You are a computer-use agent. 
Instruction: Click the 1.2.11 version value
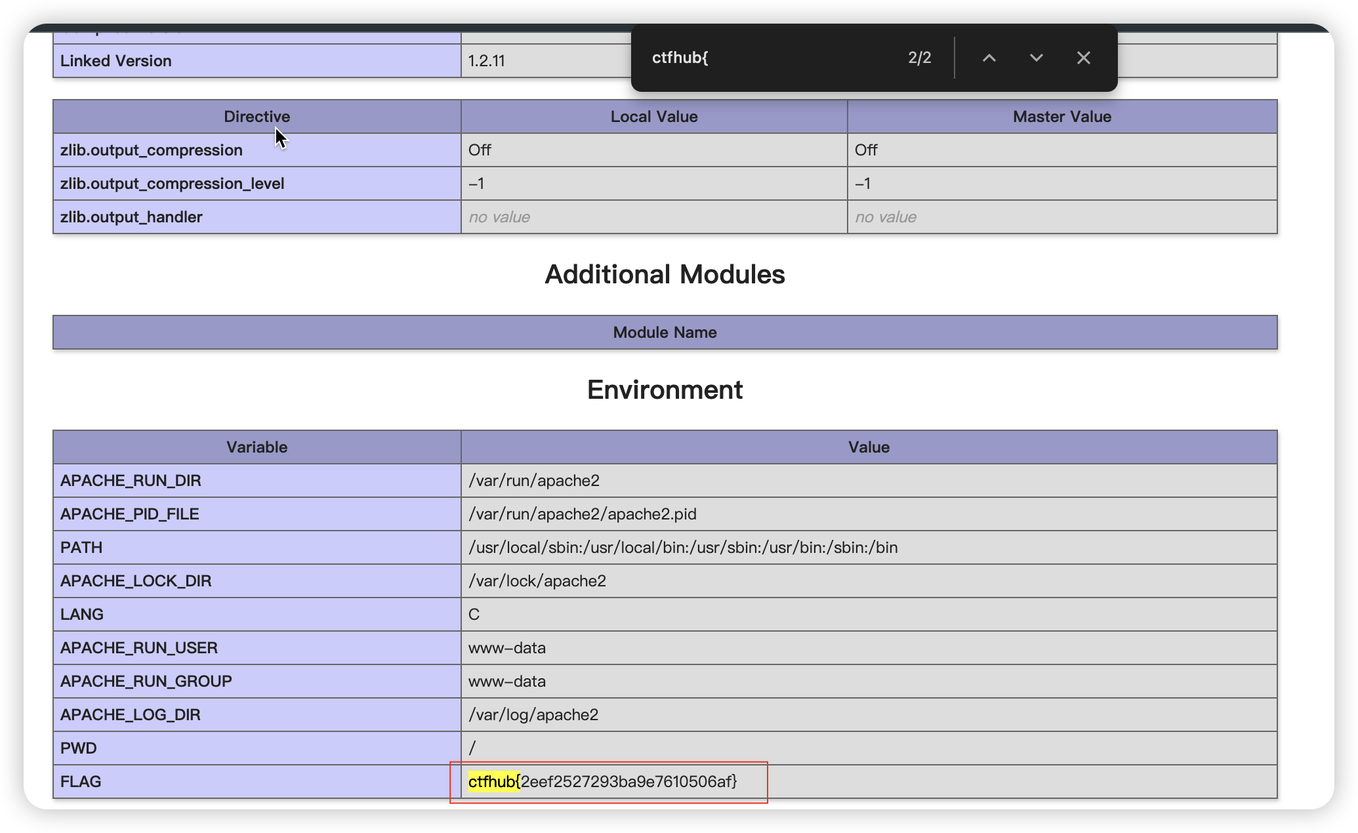click(x=486, y=61)
